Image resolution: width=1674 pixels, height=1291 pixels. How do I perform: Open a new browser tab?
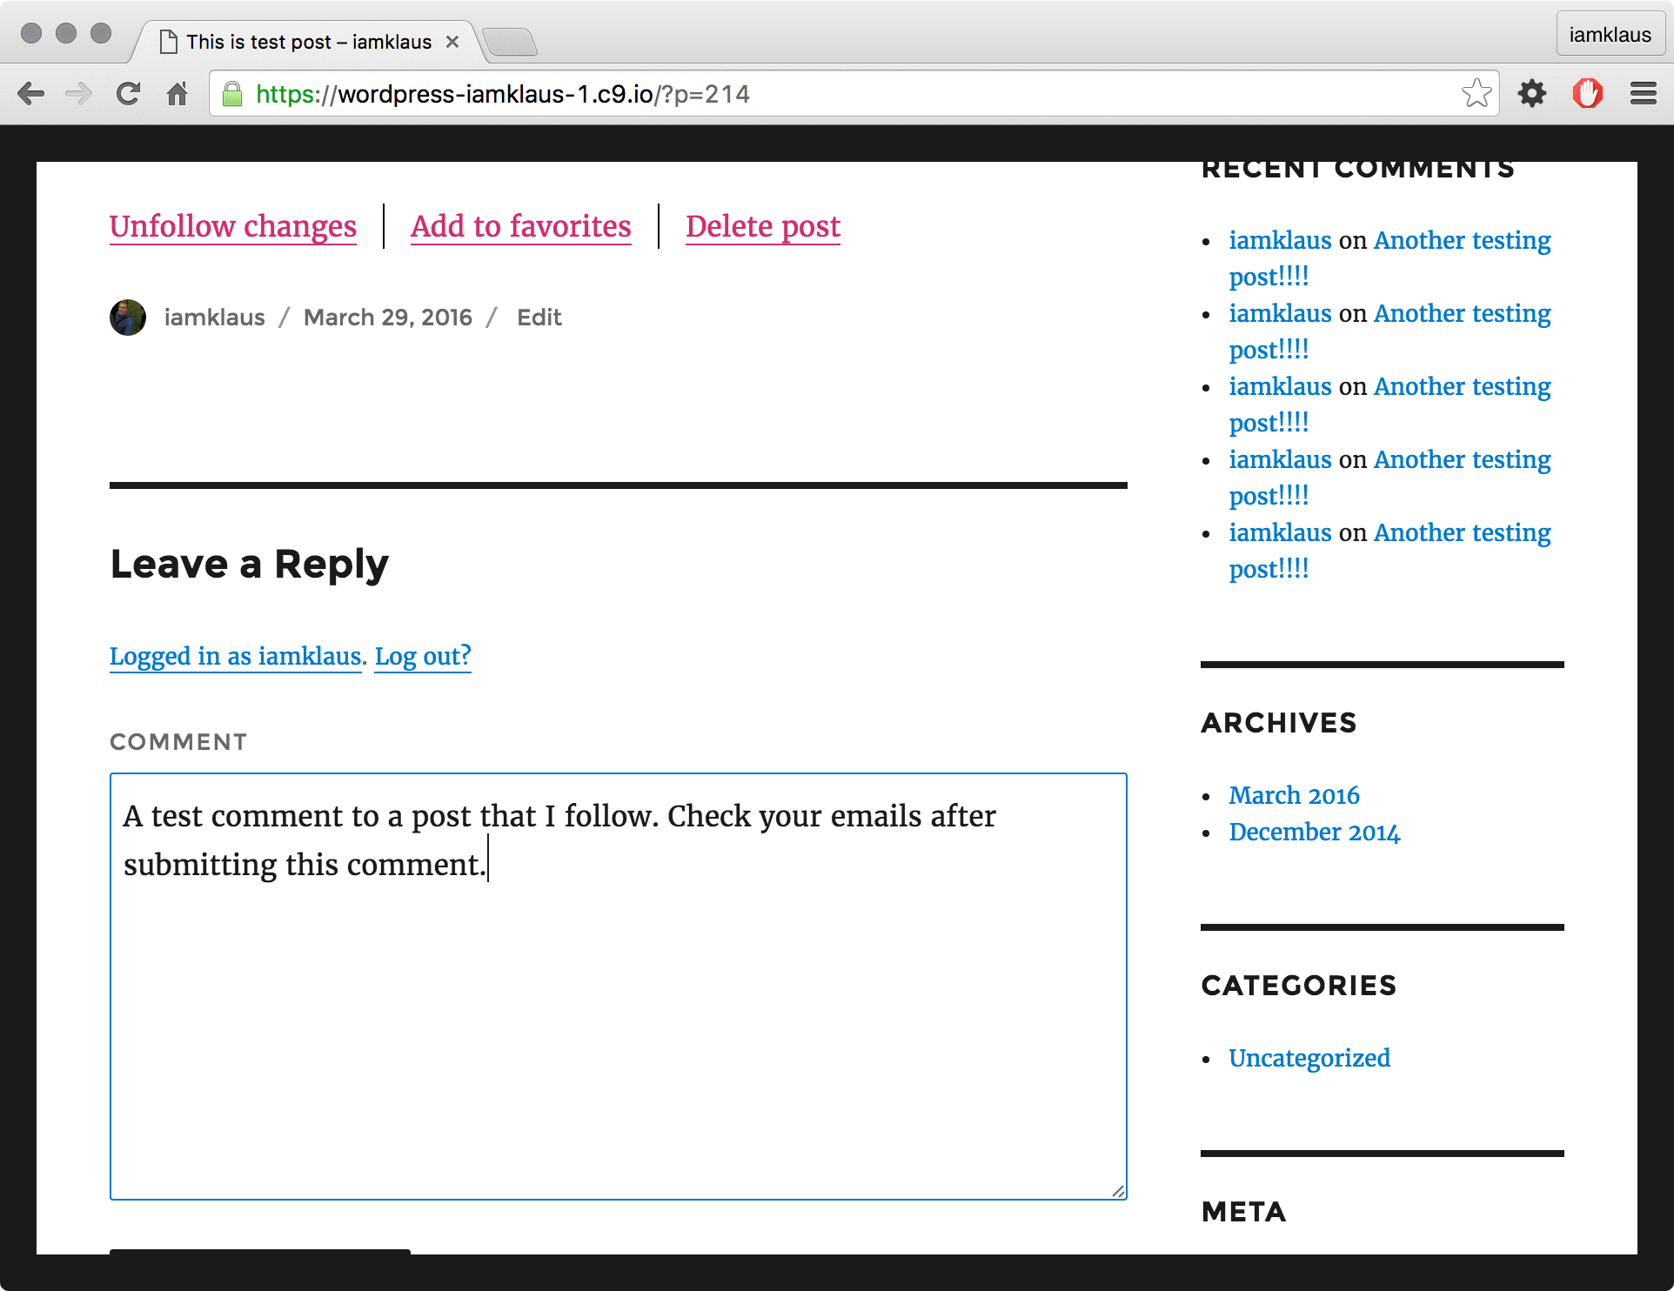tap(511, 41)
